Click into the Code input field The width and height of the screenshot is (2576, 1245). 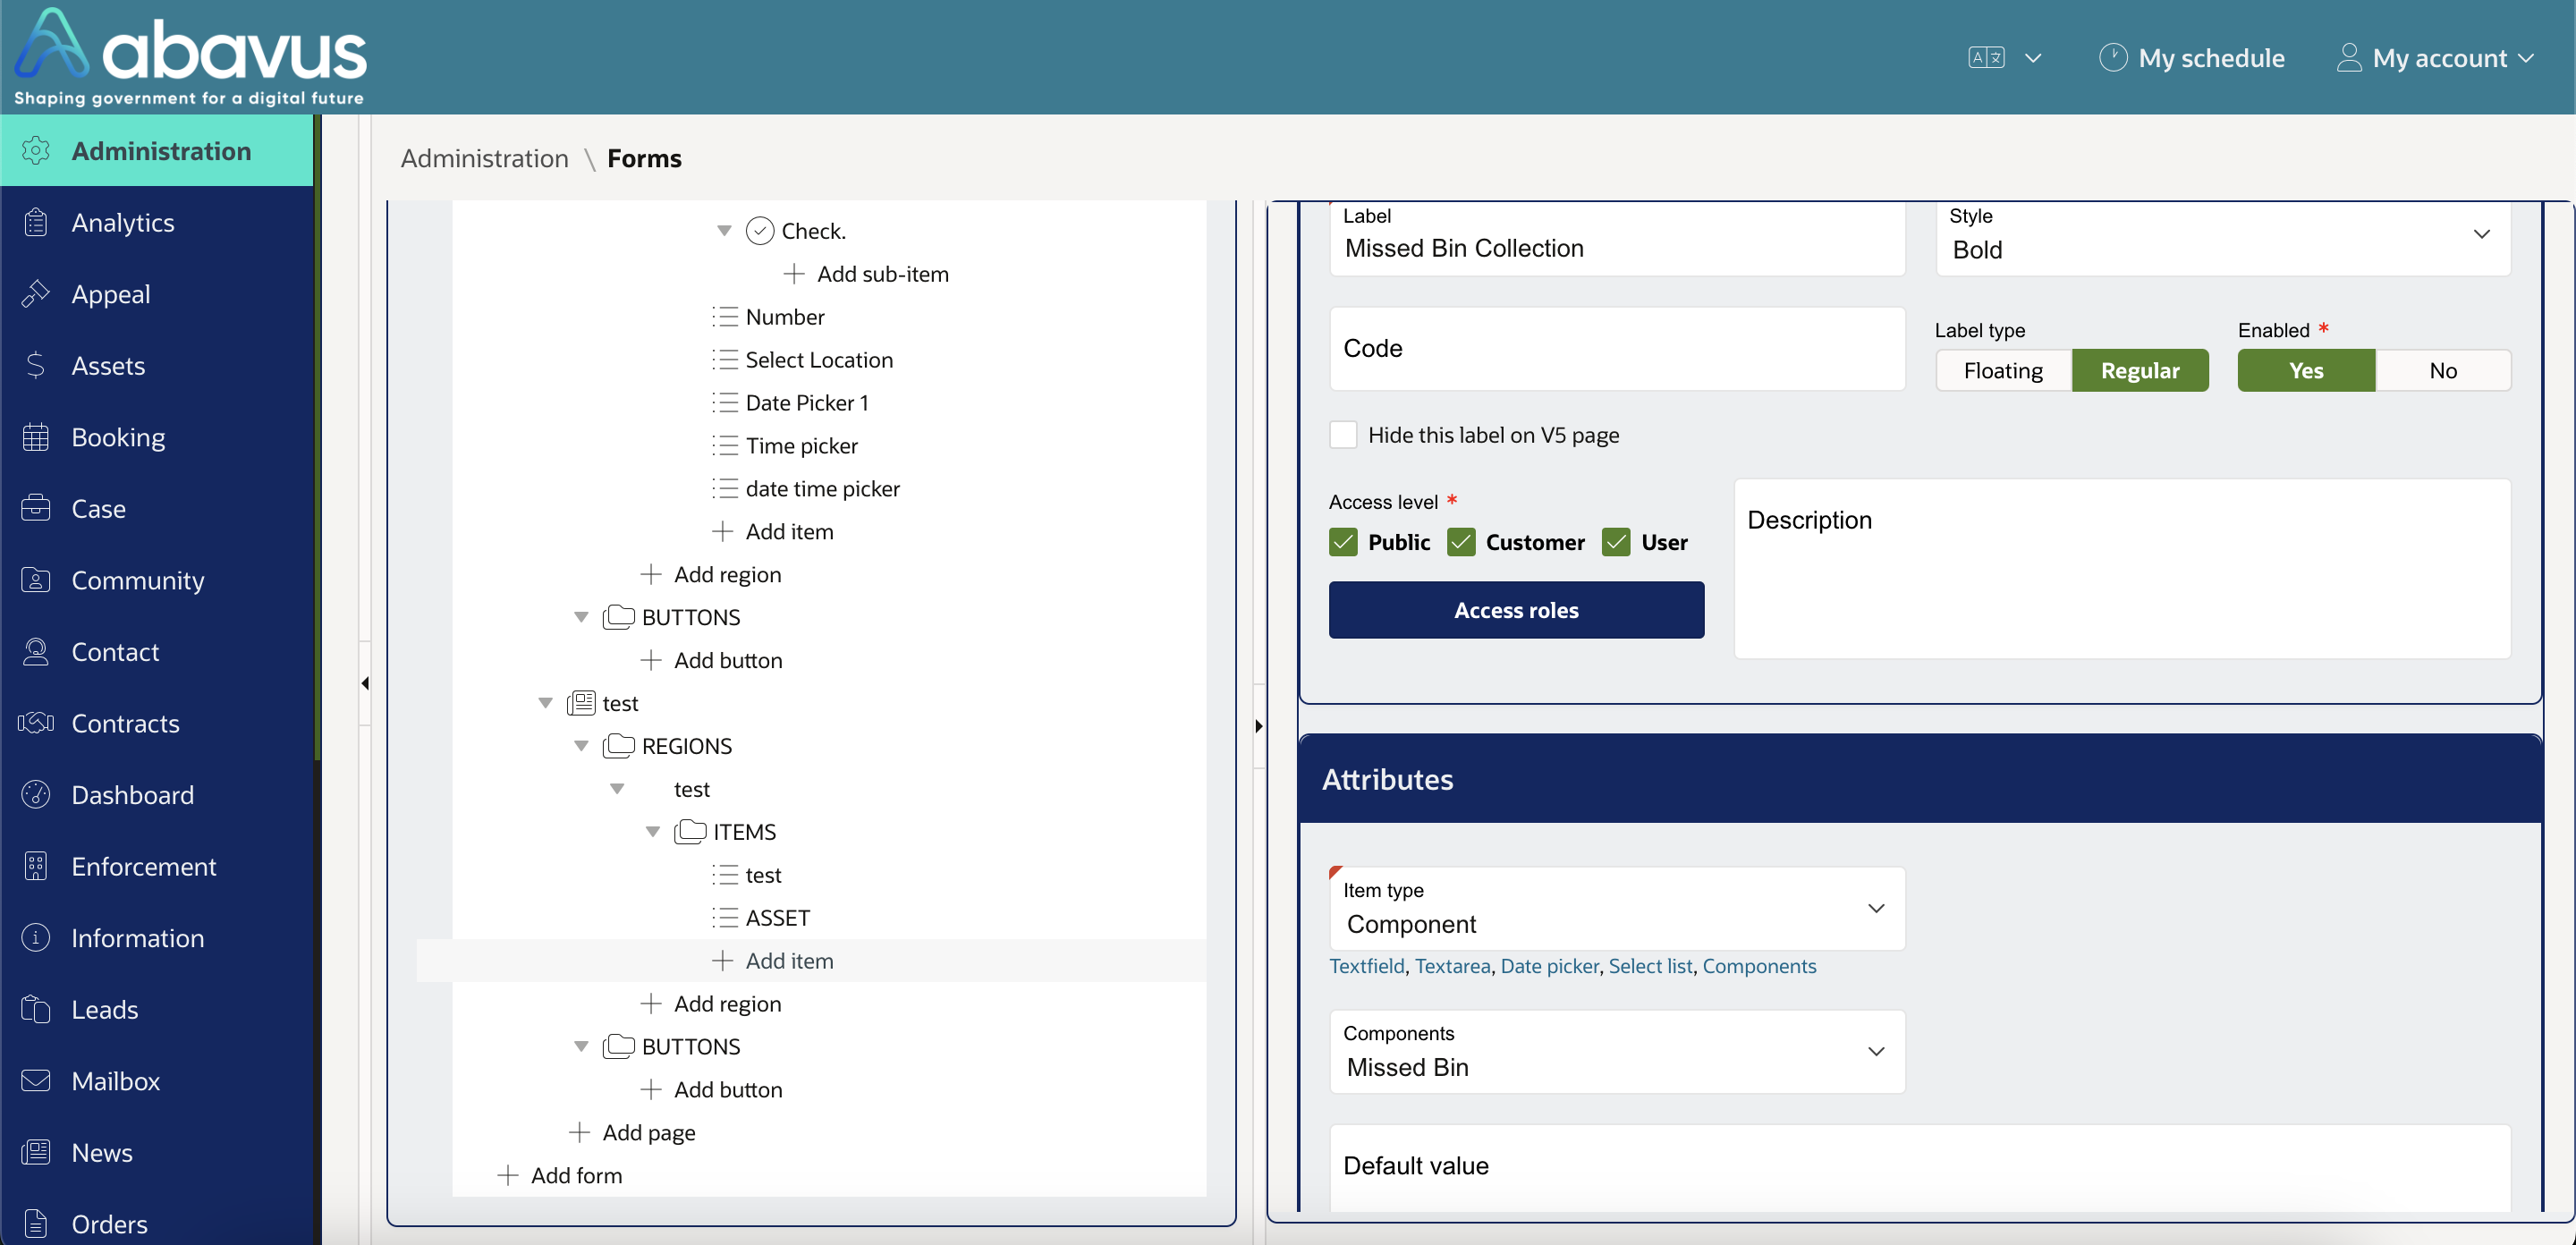coord(1617,349)
